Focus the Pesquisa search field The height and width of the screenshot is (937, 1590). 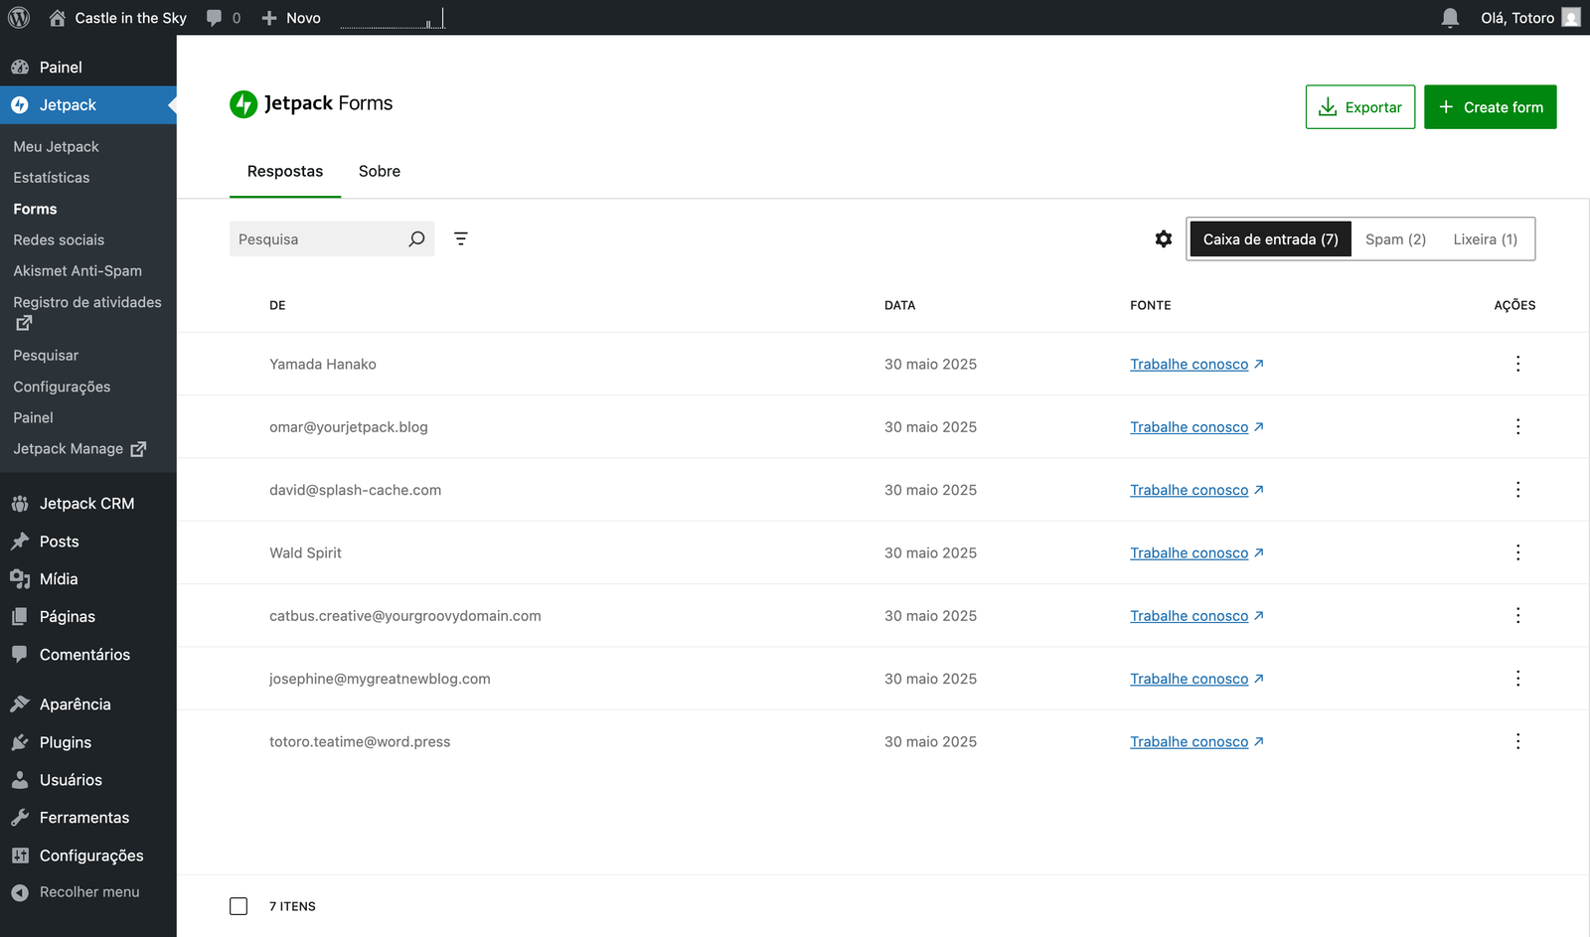point(318,239)
